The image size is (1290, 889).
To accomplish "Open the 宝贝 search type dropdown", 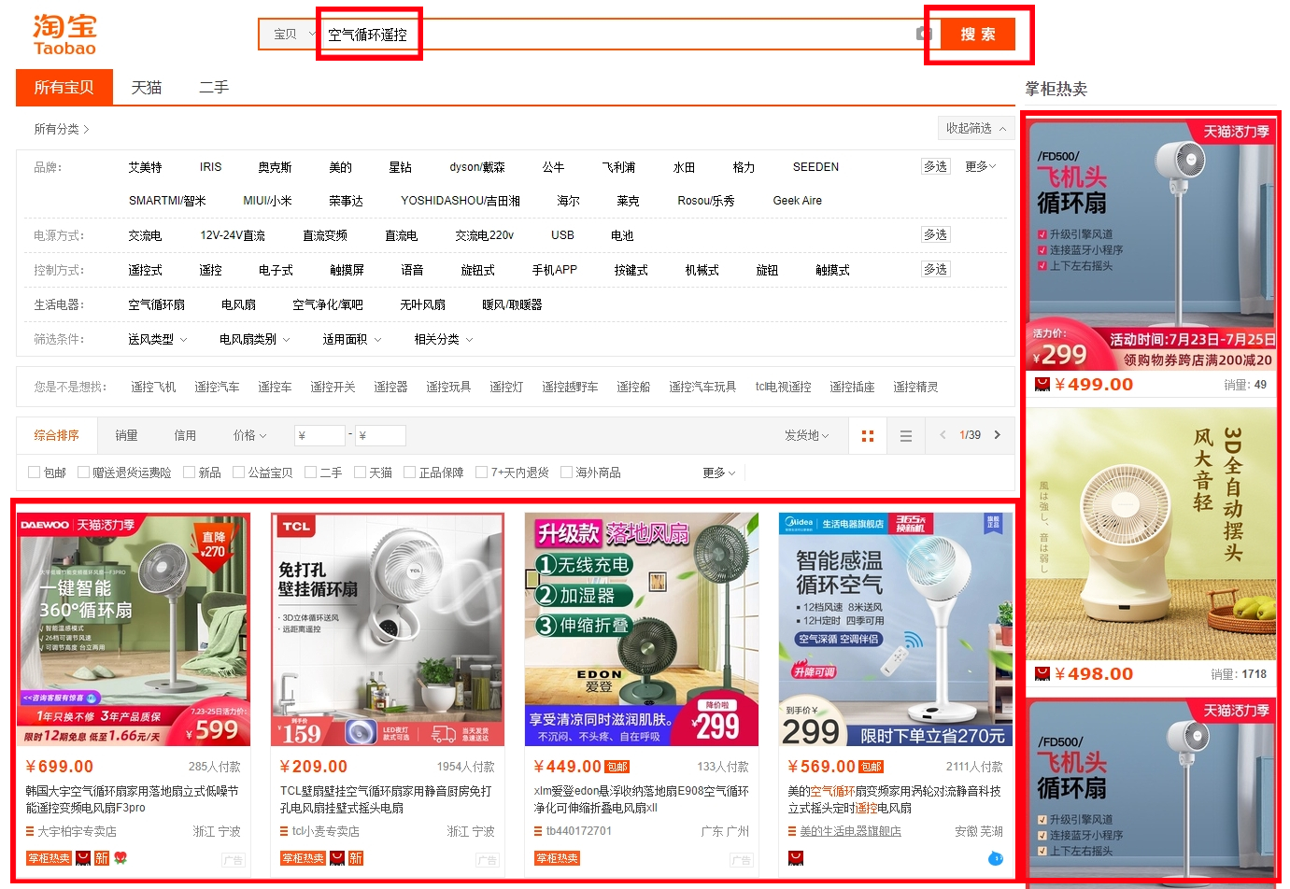I will coord(290,35).
